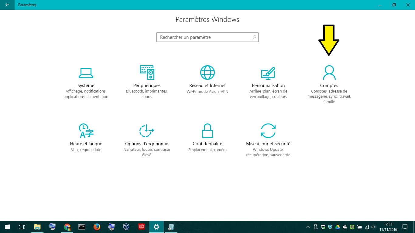
Task: Restore down the Paramètres window
Action: [394, 5]
